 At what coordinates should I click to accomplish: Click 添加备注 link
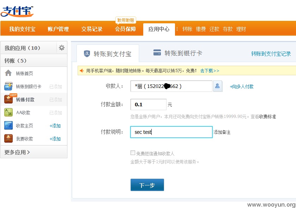(222, 132)
